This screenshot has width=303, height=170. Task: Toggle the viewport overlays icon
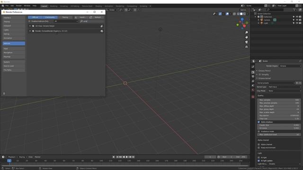point(227,14)
